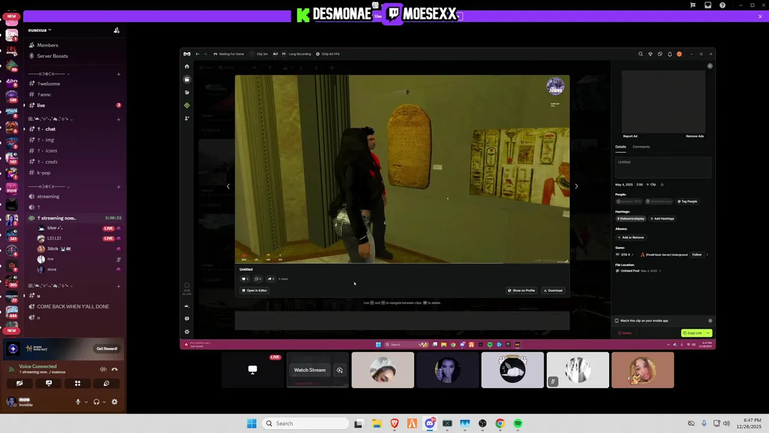Open Medal folder icon in sidebar
This screenshot has width=769, height=433.
pos(187,92)
